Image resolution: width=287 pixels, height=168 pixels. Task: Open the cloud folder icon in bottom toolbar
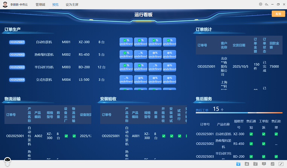247,164
